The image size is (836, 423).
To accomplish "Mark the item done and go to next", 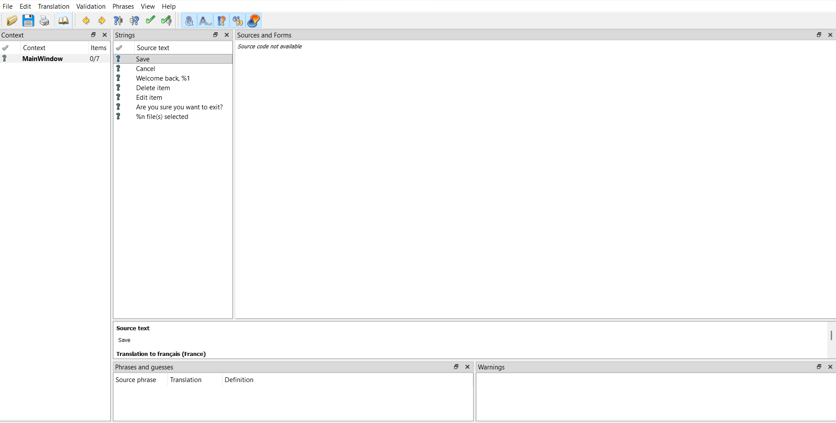I will click(x=167, y=20).
